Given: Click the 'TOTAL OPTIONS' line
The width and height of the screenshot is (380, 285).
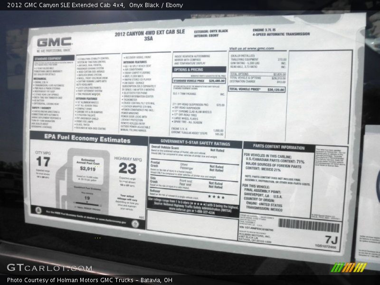Looking at the screenshot, I should [x=258, y=74].
